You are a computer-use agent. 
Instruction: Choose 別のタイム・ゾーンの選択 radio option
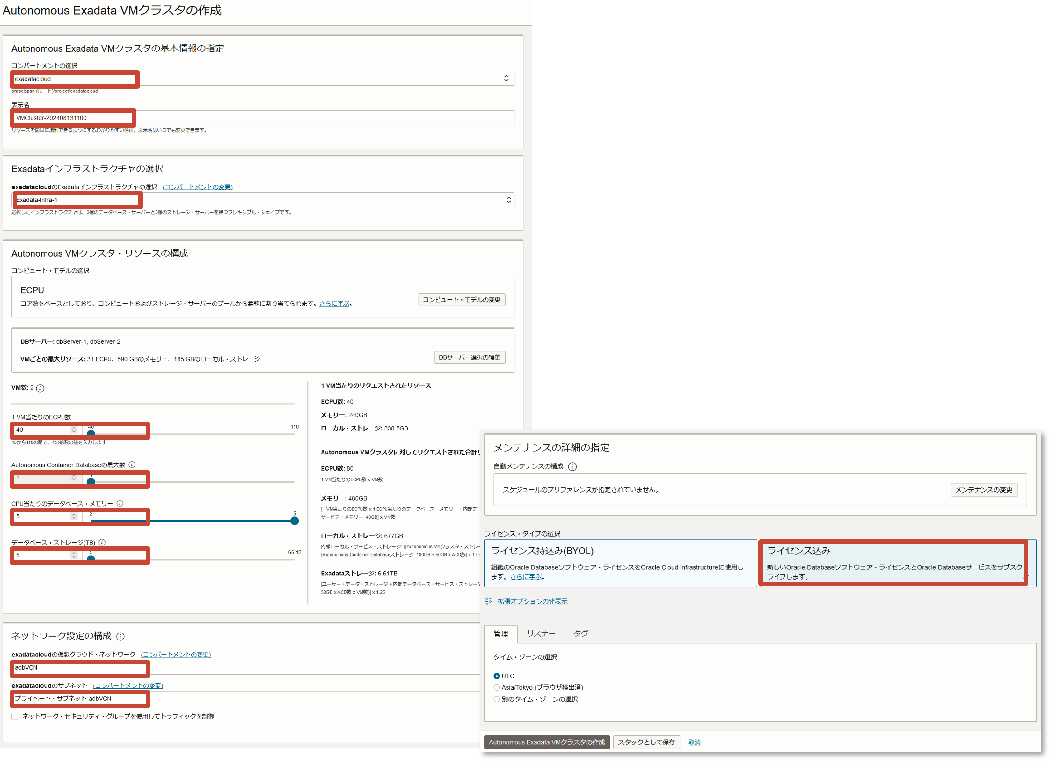coord(497,699)
